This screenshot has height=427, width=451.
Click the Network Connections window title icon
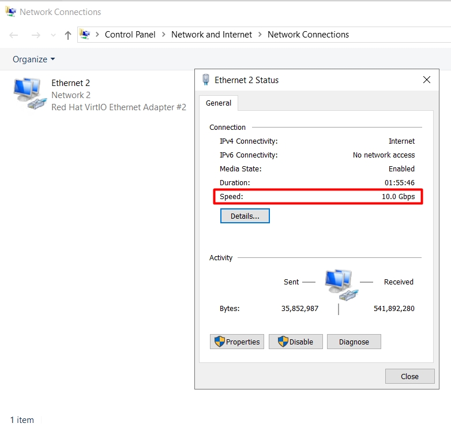tap(10, 12)
